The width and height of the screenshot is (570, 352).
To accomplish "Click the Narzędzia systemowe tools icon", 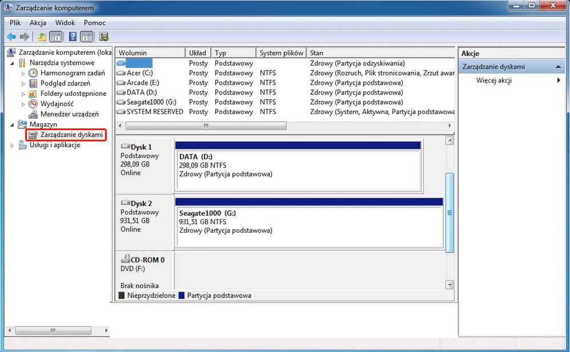I will (x=22, y=63).
